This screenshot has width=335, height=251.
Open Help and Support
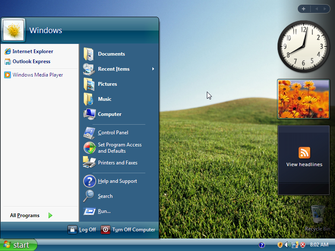pyautogui.click(x=117, y=181)
